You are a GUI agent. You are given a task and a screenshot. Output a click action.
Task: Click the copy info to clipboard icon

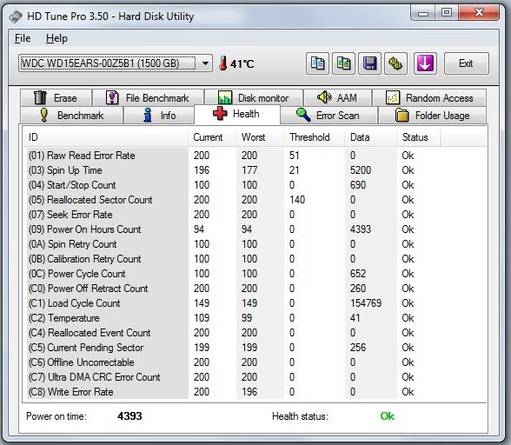tap(317, 63)
